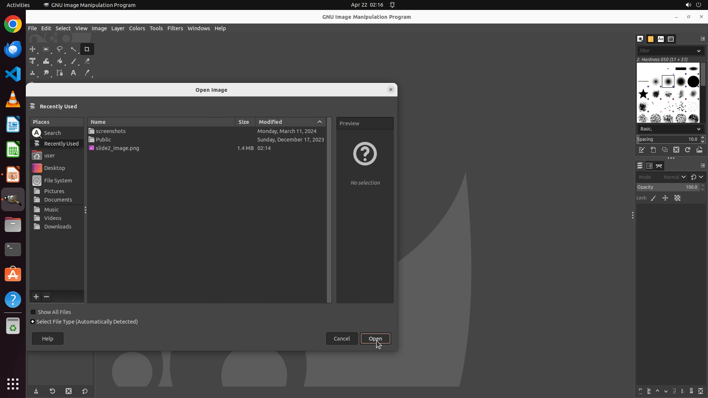The width and height of the screenshot is (708, 398).
Task: Expand Select File Type section
Action: tap(33, 322)
